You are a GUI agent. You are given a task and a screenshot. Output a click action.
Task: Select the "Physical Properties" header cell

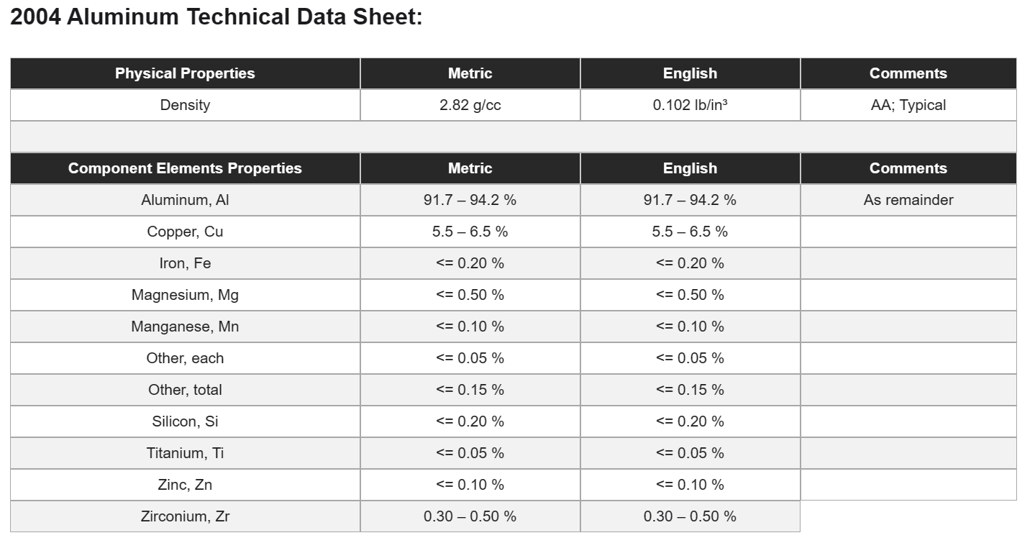(x=185, y=73)
